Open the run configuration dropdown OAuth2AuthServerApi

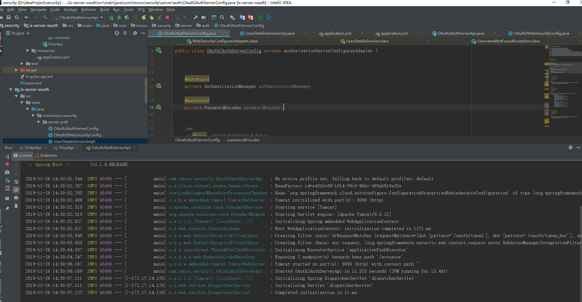click(x=79, y=17)
